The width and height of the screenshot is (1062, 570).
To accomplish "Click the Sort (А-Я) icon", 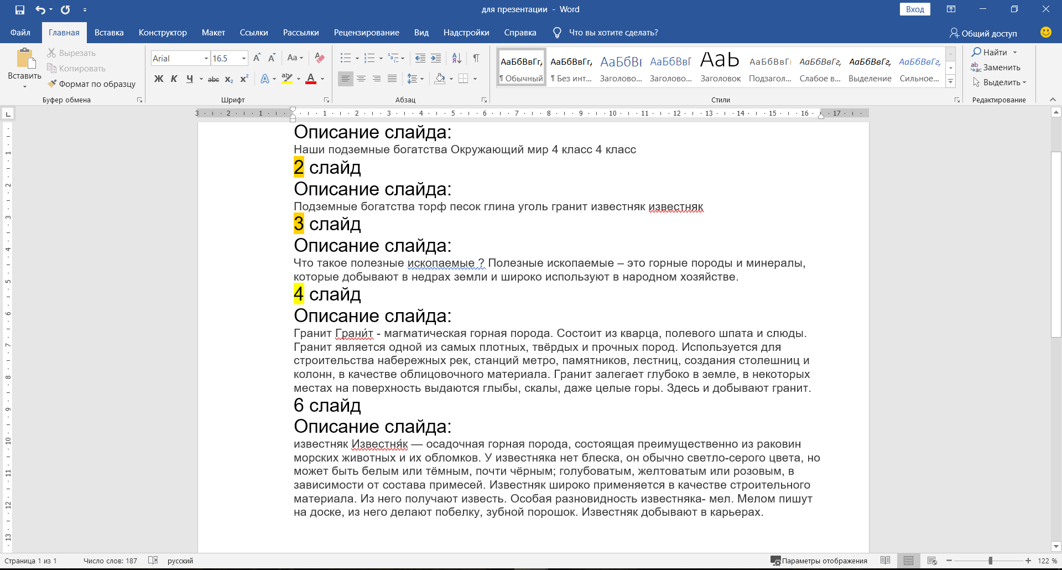I will (x=456, y=58).
